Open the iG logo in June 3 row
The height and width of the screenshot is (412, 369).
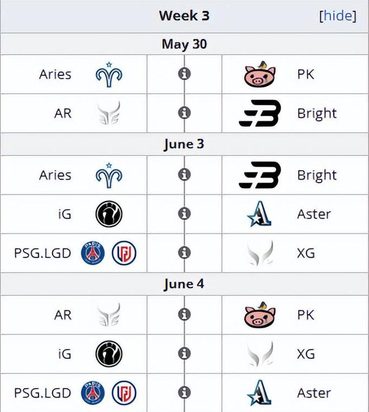tap(109, 214)
